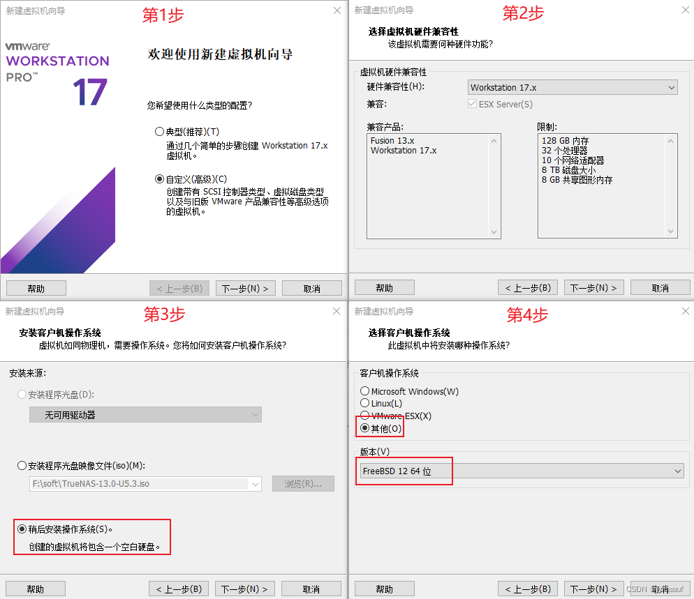The height and width of the screenshot is (599, 694).
Task: Click 上一步 button in step 2 wizard
Action: pyautogui.click(x=528, y=288)
